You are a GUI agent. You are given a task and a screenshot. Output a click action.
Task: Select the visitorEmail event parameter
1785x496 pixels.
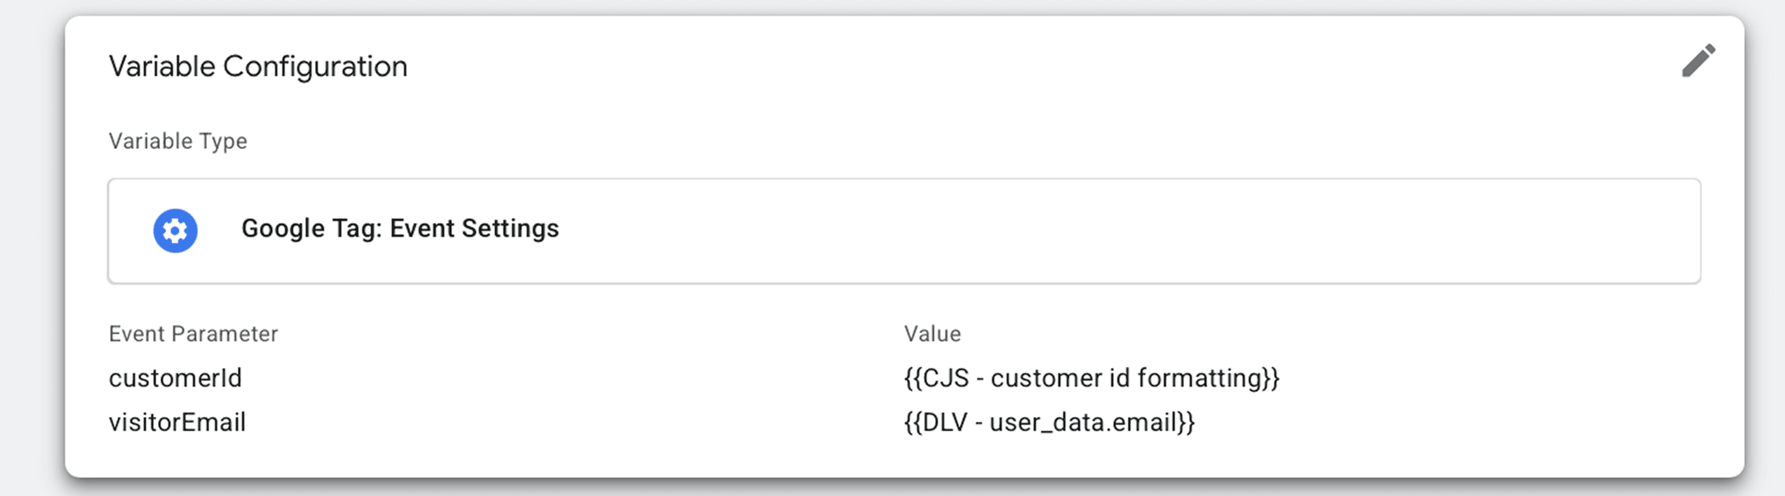pyautogui.click(x=177, y=422)
